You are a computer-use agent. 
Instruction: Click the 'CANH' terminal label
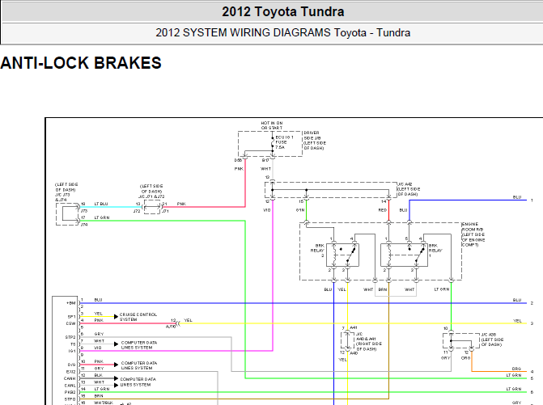[70, 378]
